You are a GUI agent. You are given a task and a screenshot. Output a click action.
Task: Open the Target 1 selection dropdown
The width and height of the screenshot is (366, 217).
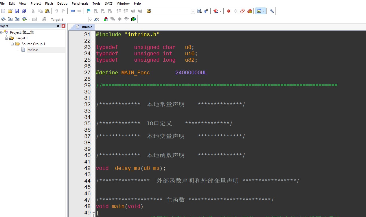[90, 19]
